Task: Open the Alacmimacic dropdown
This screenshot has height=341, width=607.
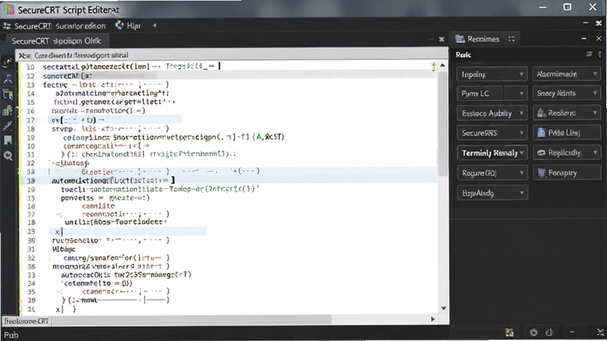Action: point(566,74)
